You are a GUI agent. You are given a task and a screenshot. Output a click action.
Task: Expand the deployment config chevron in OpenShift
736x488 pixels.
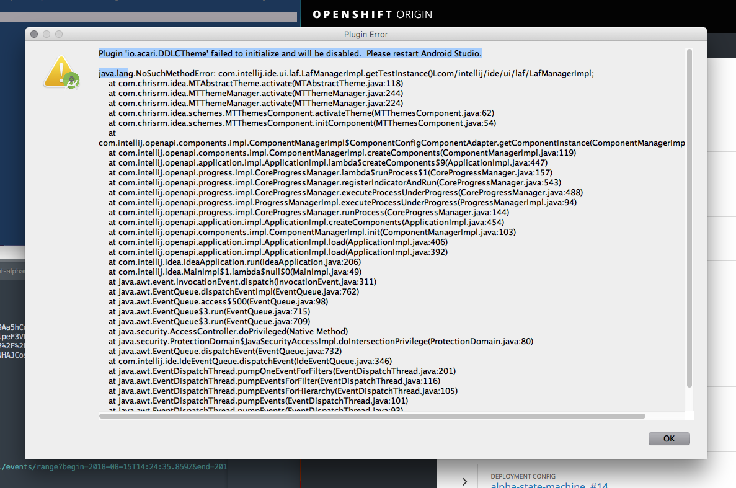tap(464, 481)
